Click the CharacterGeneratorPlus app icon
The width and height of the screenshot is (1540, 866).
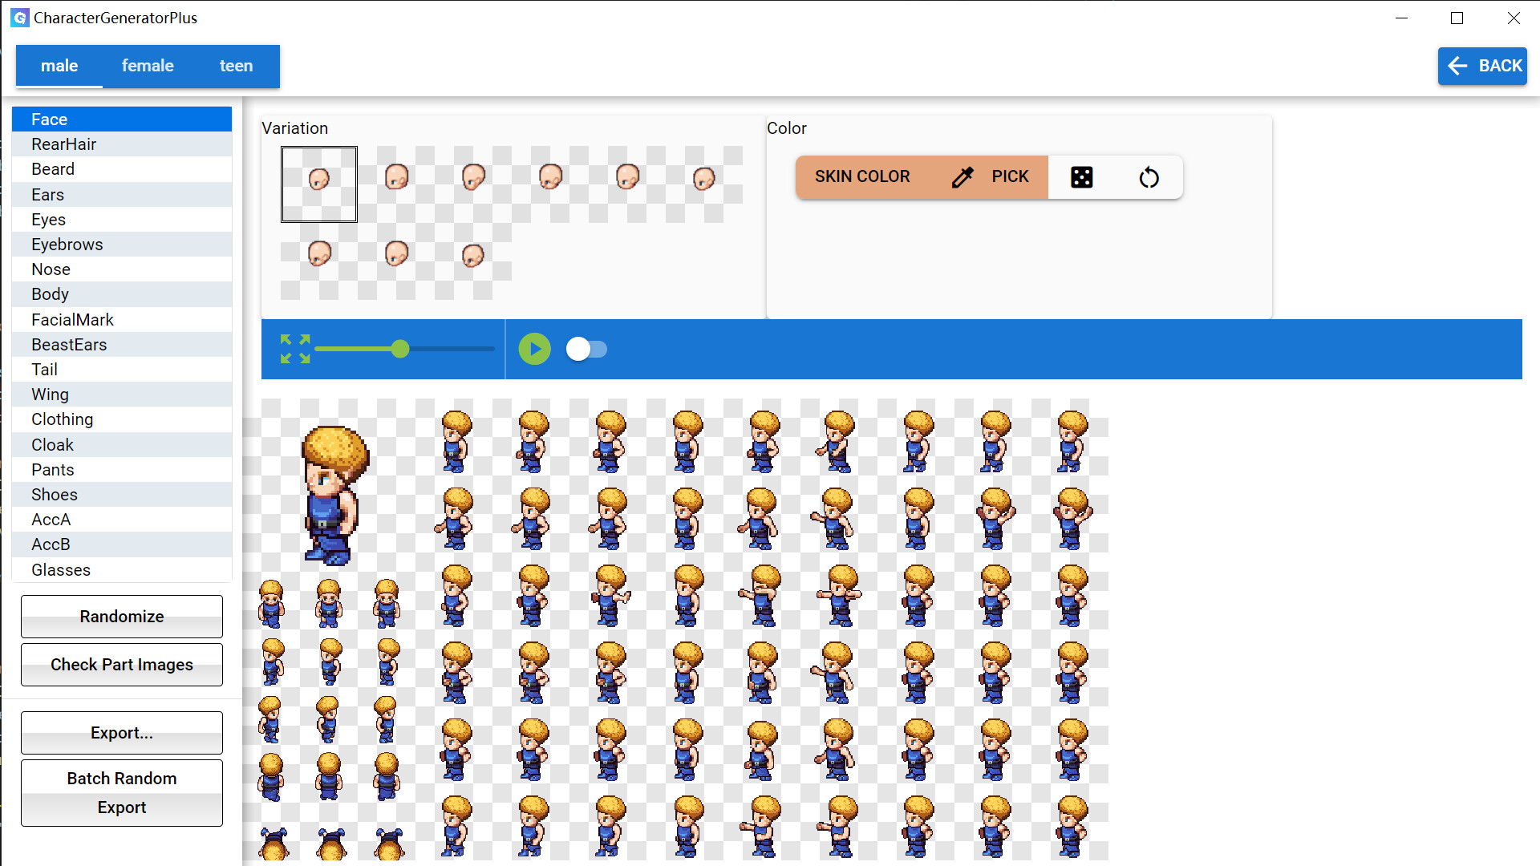(x=19, y=17)
